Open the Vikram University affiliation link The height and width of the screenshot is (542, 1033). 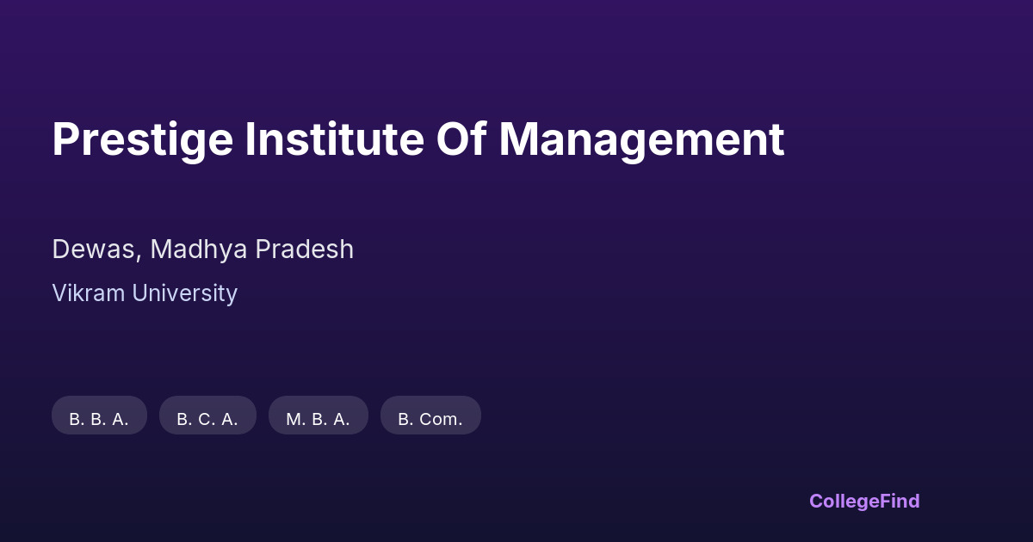145,293
